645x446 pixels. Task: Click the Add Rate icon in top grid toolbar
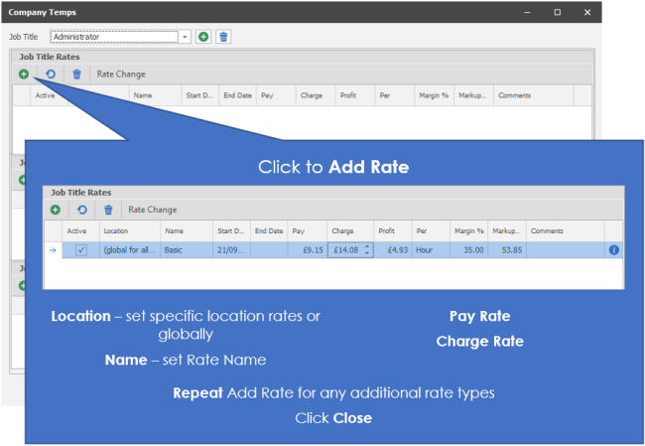pyautogui.click(x=23, y=74)
